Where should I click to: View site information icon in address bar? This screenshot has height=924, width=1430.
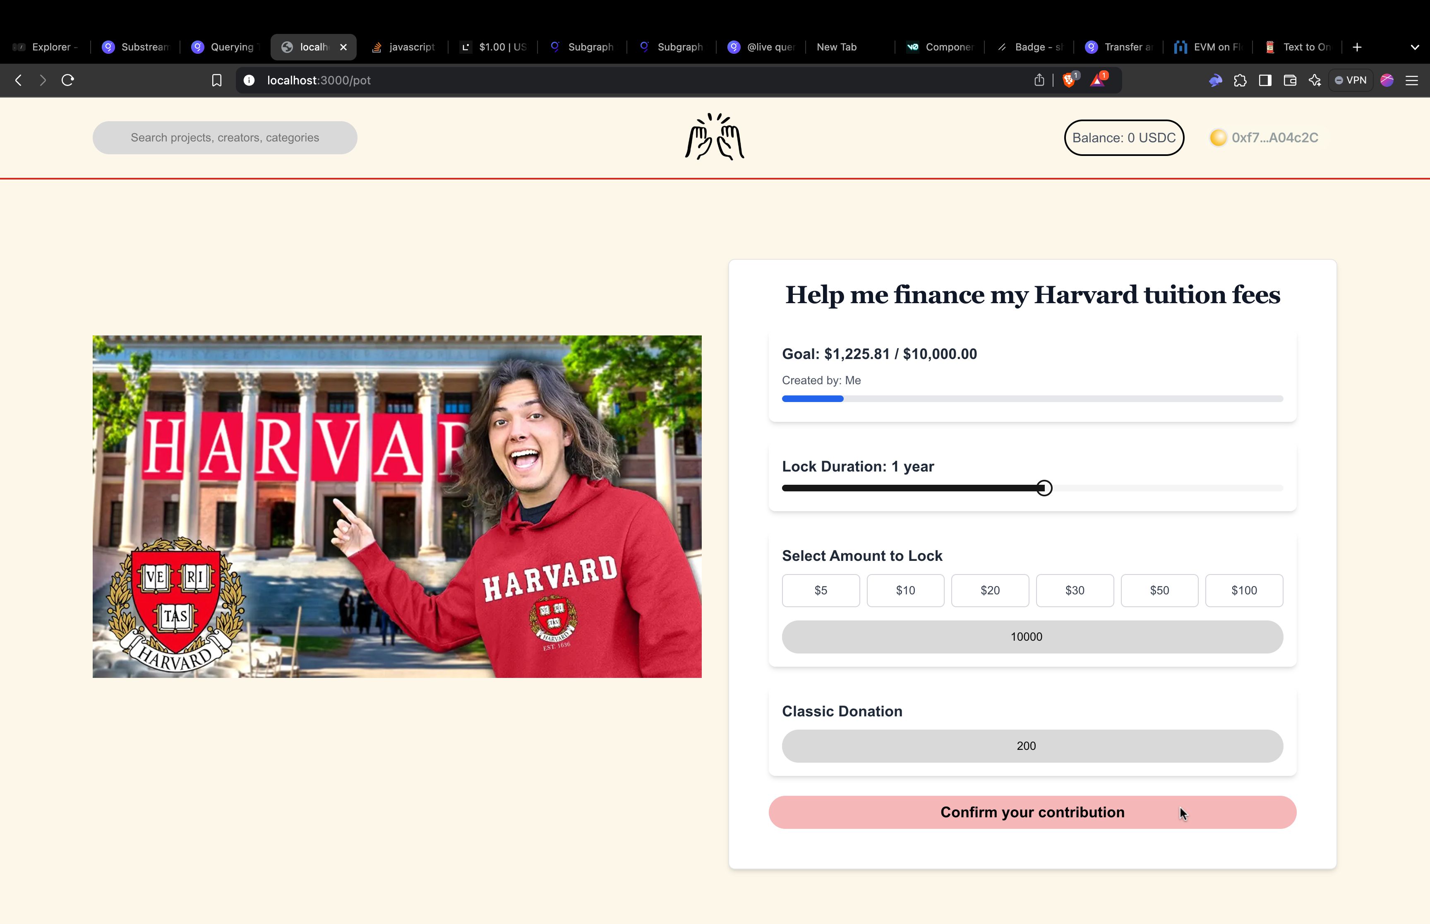(249, 80)
